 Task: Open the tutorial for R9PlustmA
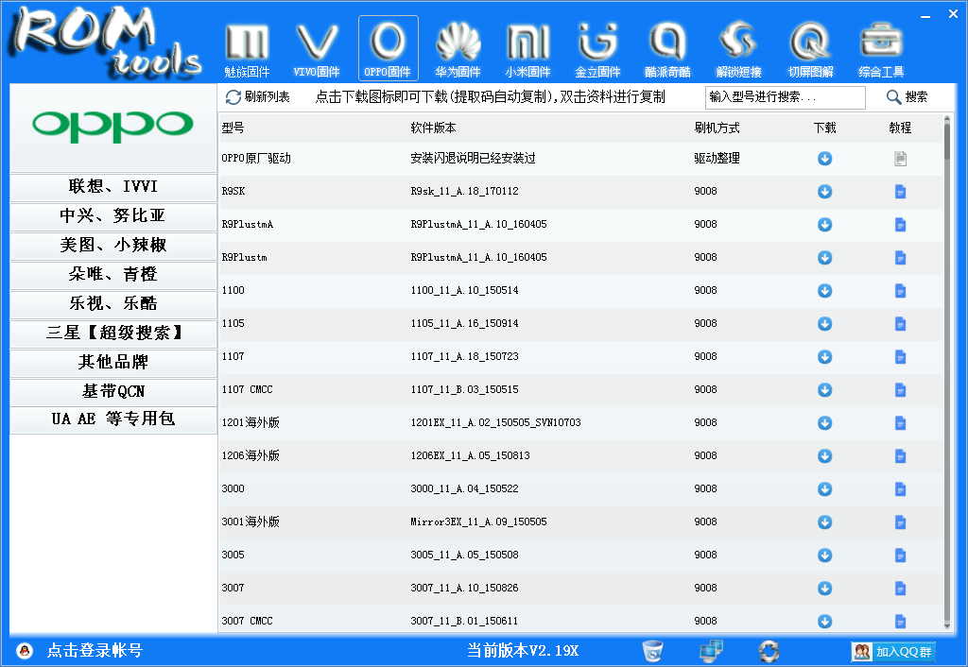tap(900, 225)
